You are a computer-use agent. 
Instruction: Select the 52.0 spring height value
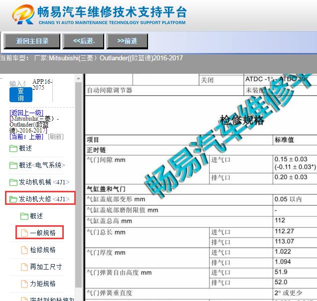point(281,282)
